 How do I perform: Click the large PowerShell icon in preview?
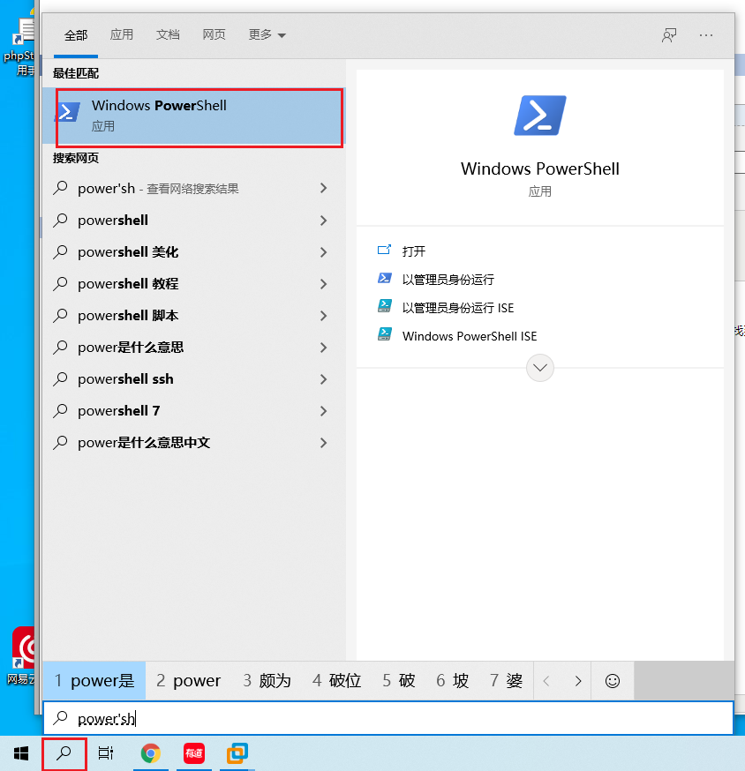540,116
